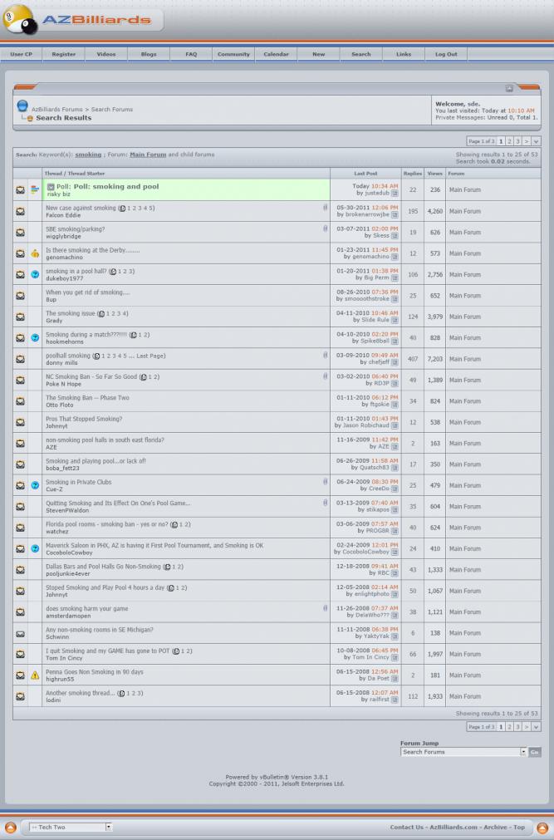
Task: Click the forum home icon in the breadcrumb
Action: (23, 107)
